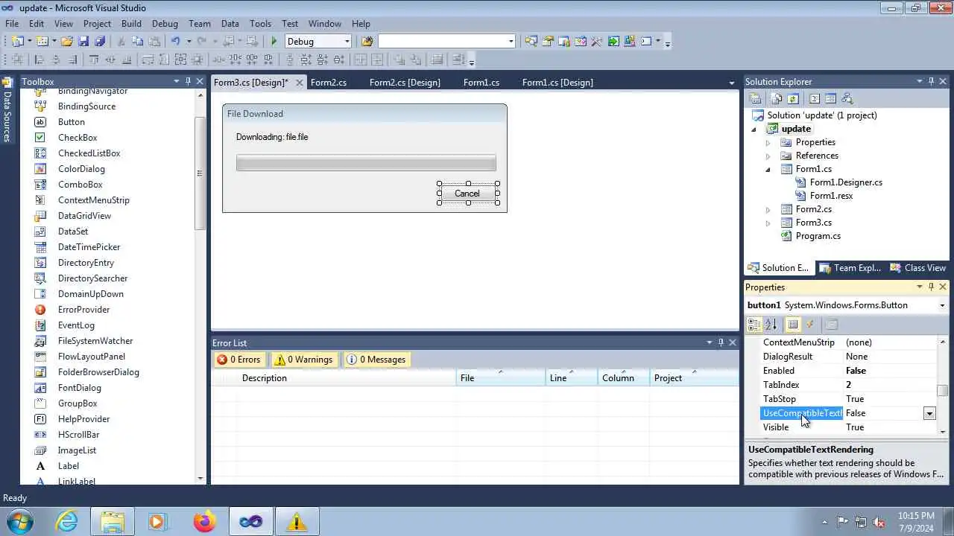Click the Copy toolbar icon

click(x=138, y=42)
